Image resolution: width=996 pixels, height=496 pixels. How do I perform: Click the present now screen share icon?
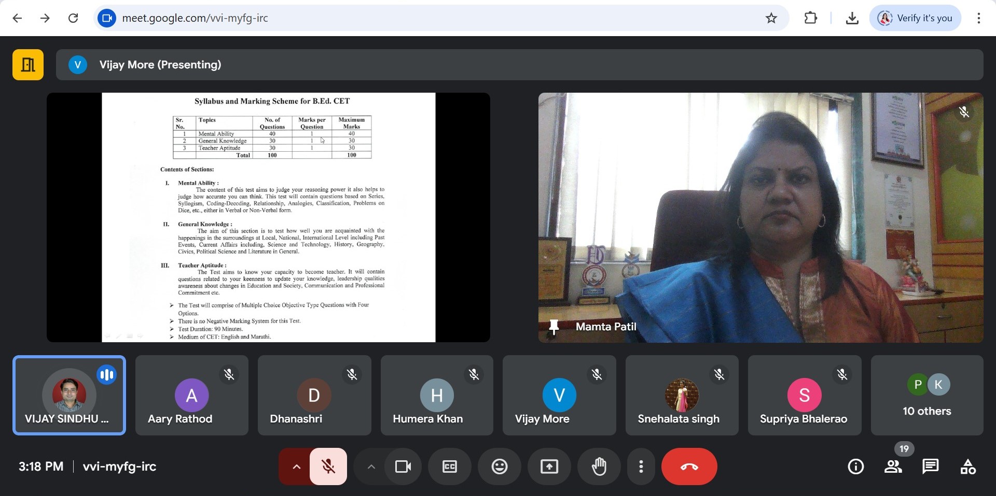click(x=549, y=466)
